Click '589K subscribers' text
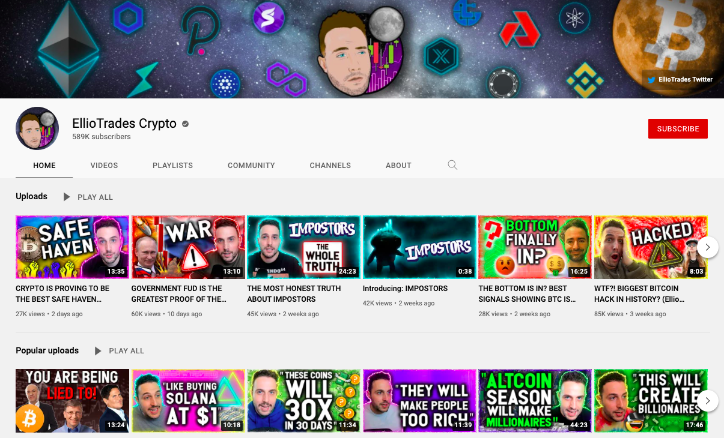This screenshot has height=438, width=724. (101, 137)
